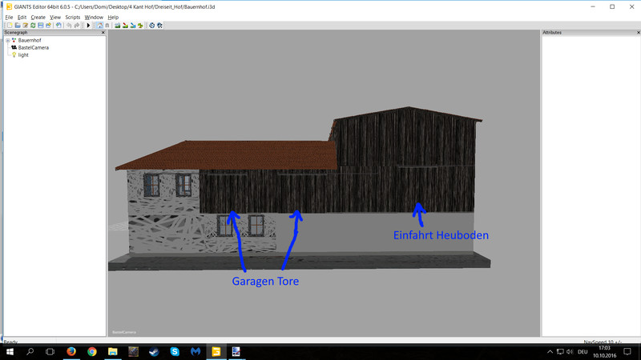Open the Scripts menu
641x360 pixels.
click(x=72, y=17)
